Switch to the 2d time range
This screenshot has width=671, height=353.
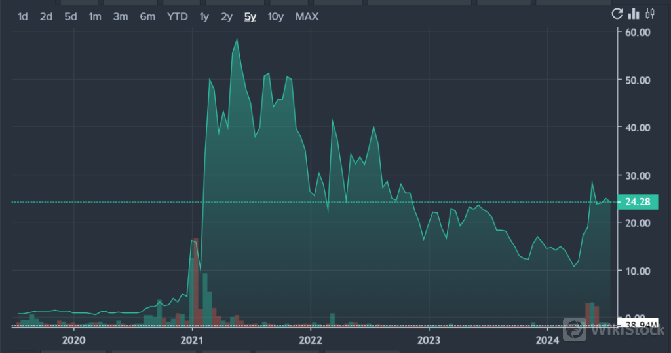[x=46, y=16]
